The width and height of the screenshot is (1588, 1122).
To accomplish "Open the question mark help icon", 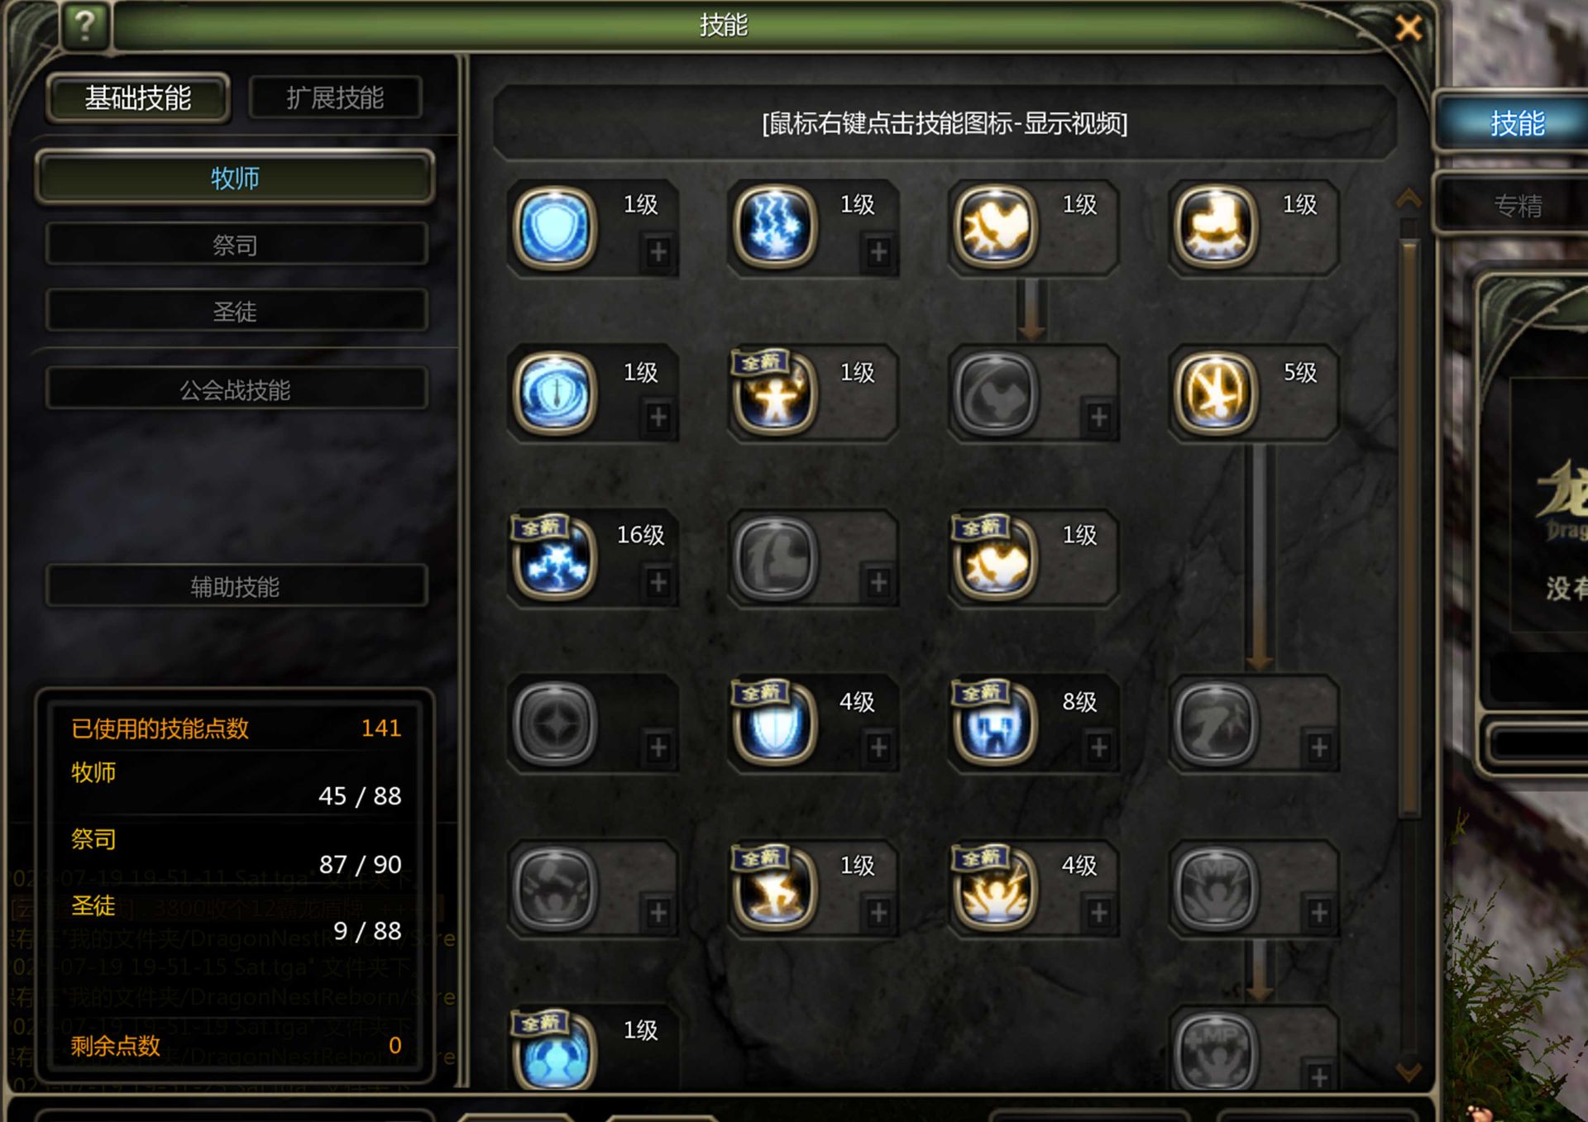I will 84,26.
